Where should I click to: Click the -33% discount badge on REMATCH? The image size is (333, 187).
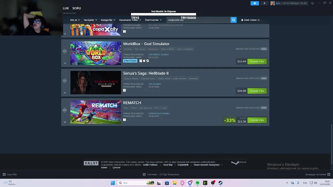click(230, 120)
